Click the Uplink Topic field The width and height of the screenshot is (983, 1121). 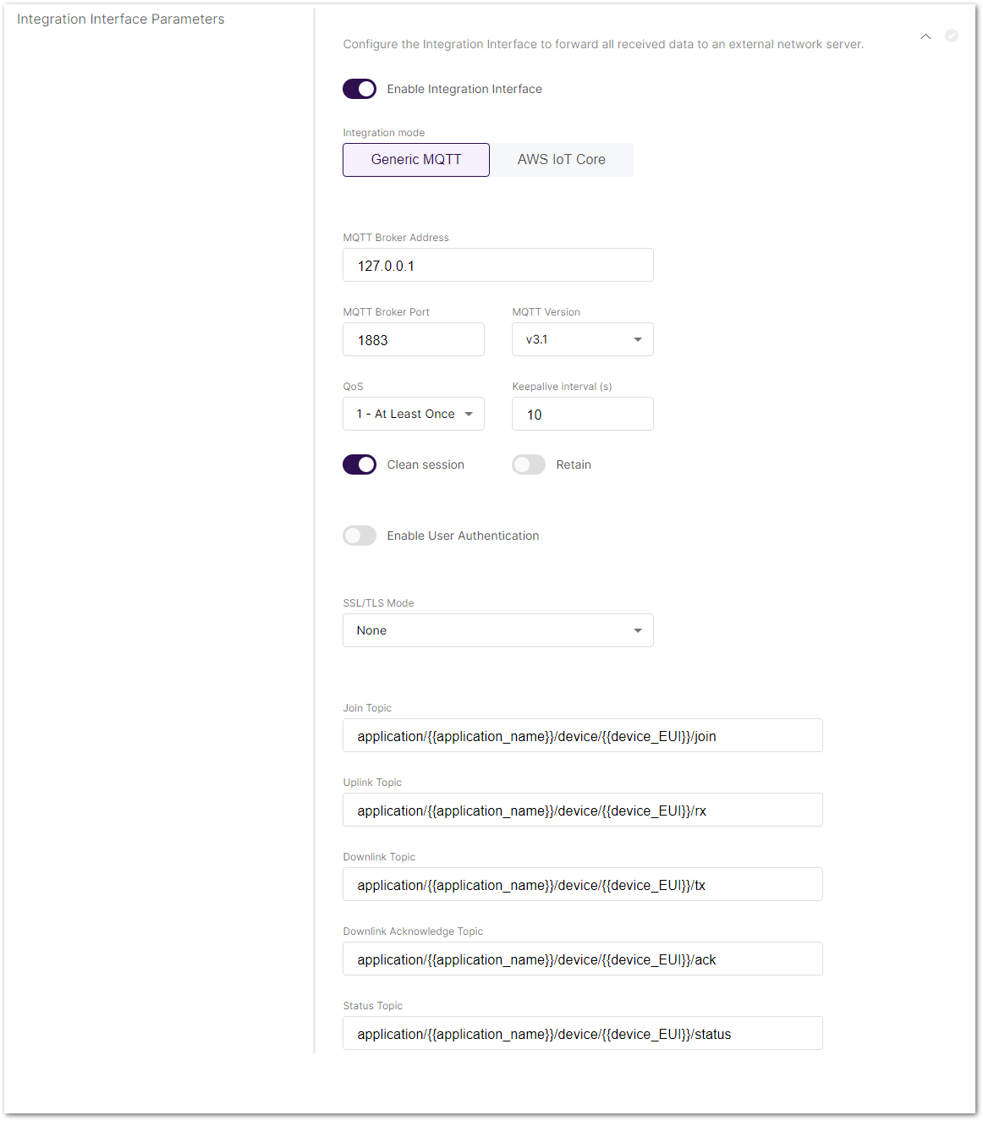point(582,810)
